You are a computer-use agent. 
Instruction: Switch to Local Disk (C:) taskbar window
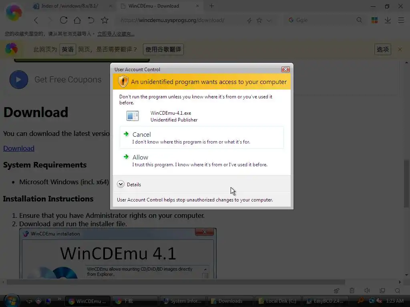click(277, 301)
